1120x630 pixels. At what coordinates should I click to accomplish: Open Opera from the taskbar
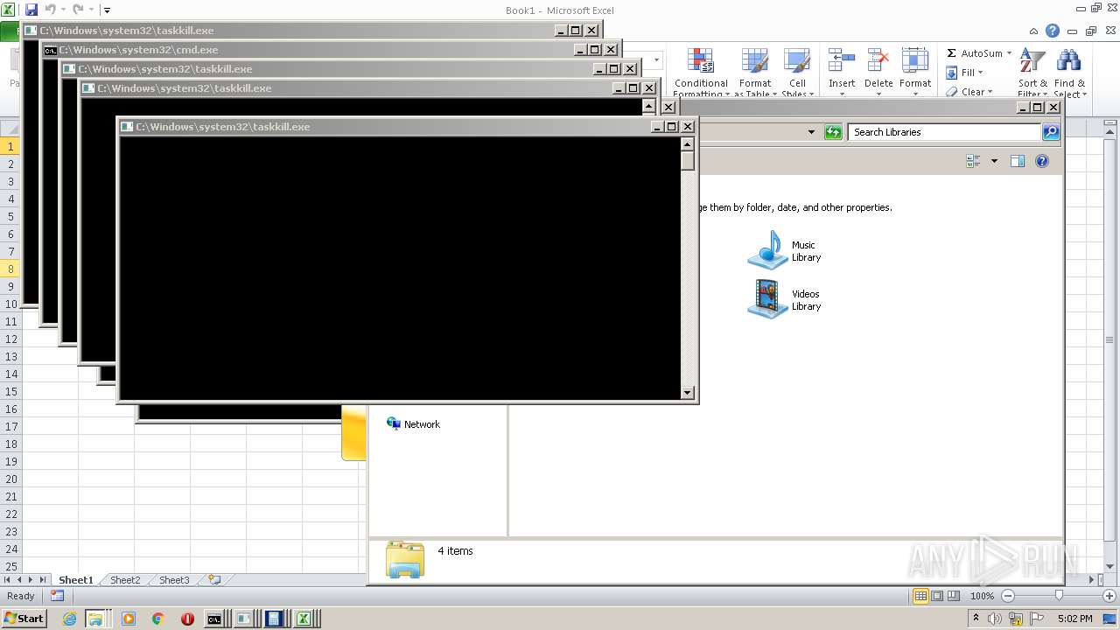tap(187, 619)
